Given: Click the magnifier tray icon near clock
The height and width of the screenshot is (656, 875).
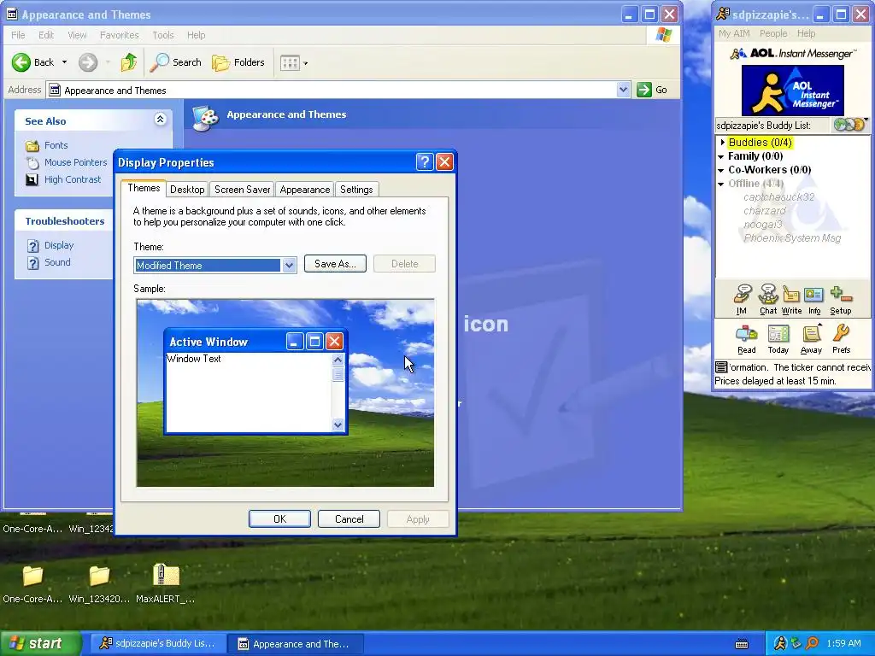Looking at the screenshot, I should pos(813,644).
